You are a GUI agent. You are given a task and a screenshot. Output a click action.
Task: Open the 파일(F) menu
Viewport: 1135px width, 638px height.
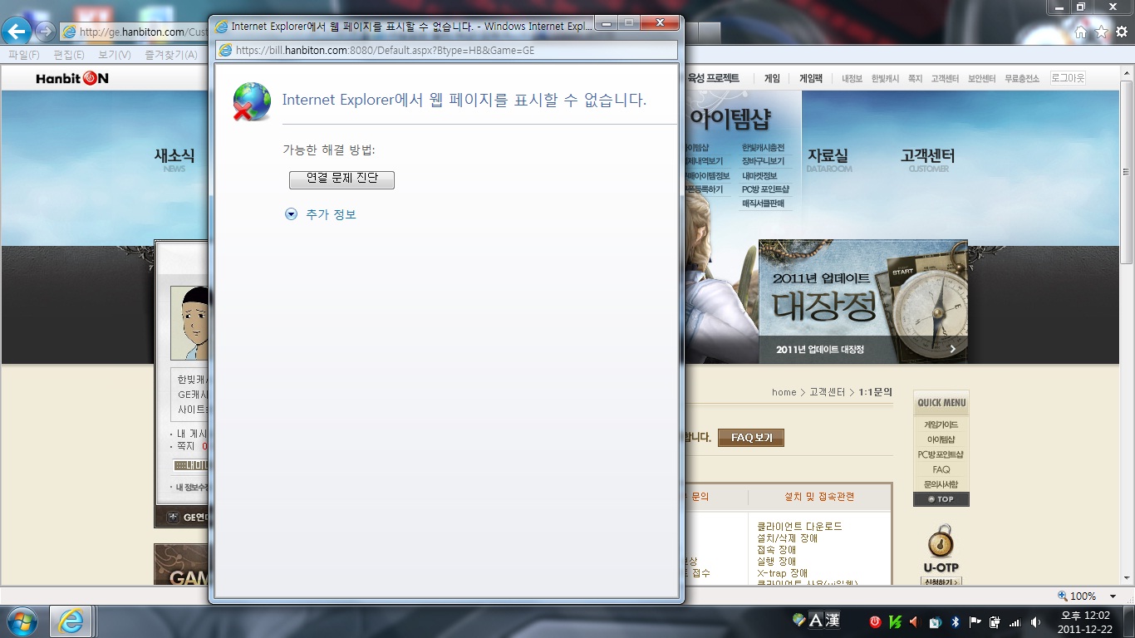[24, 55]
